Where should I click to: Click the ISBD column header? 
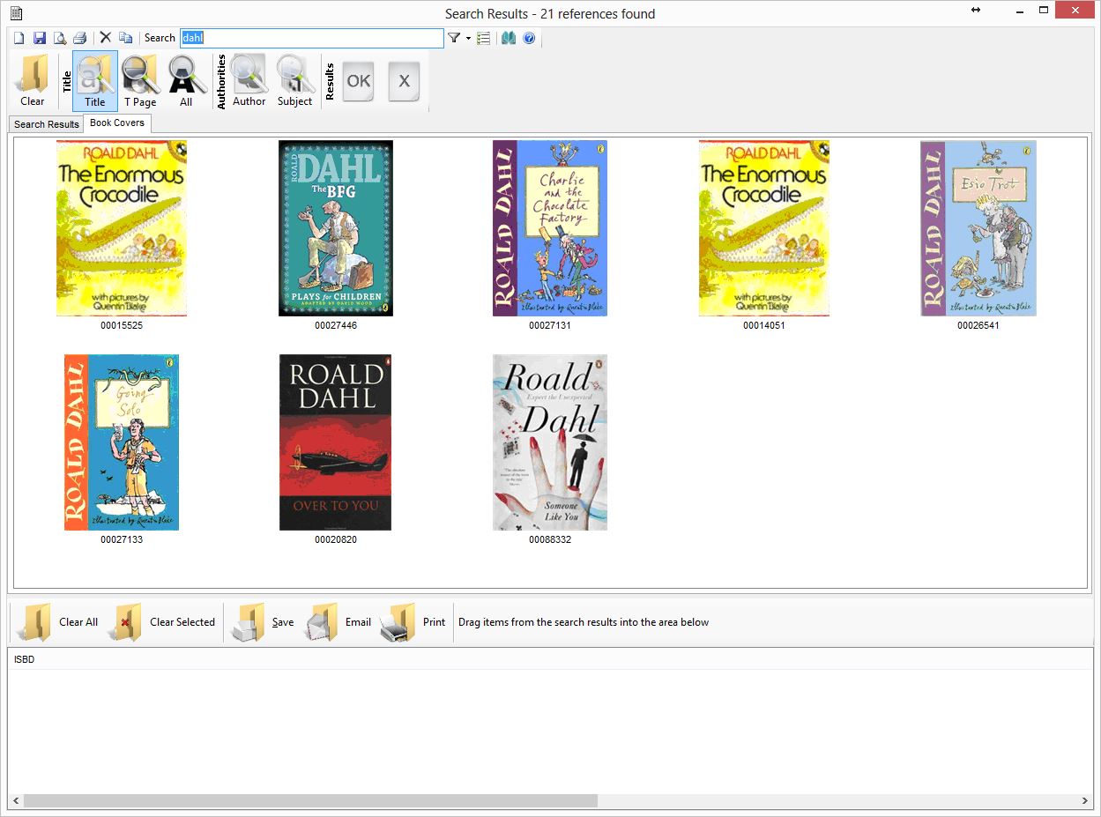25,659
